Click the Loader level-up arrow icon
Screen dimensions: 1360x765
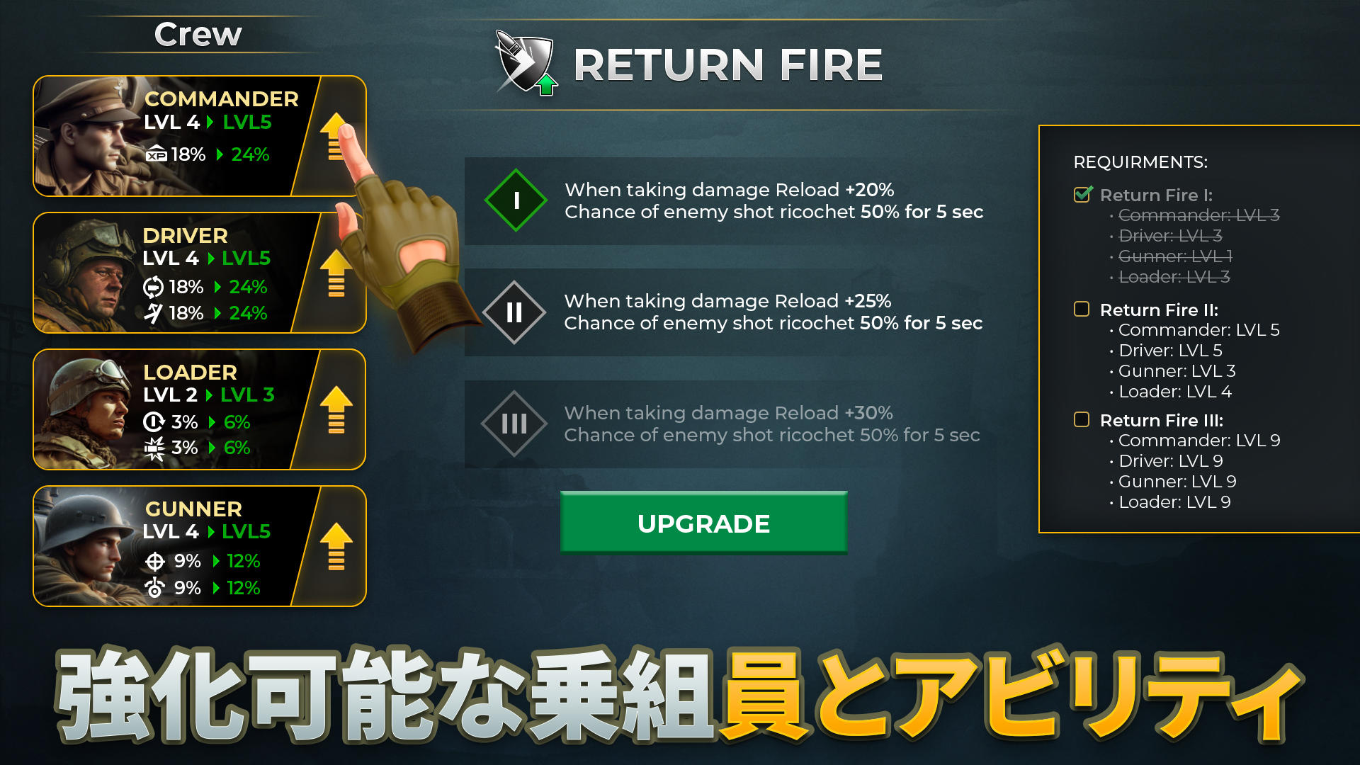pyautogui.click(x=336, y=409)
